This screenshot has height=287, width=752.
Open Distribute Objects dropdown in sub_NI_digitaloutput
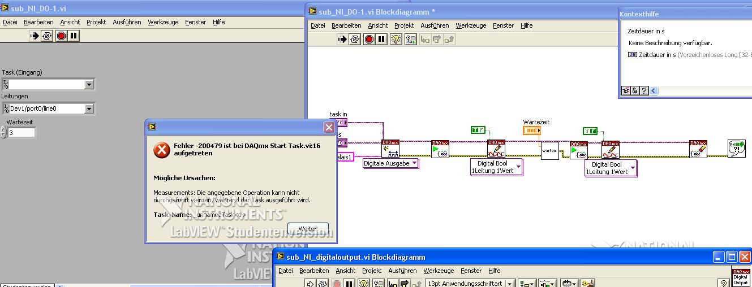tap(547, 284)
